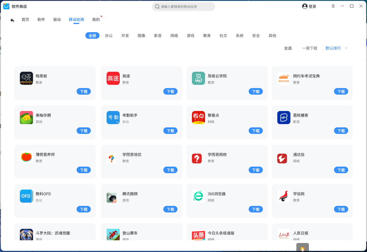Click the 人民日报 app icon
Viewport: 367px width, 252px height.
click(283, 235)
